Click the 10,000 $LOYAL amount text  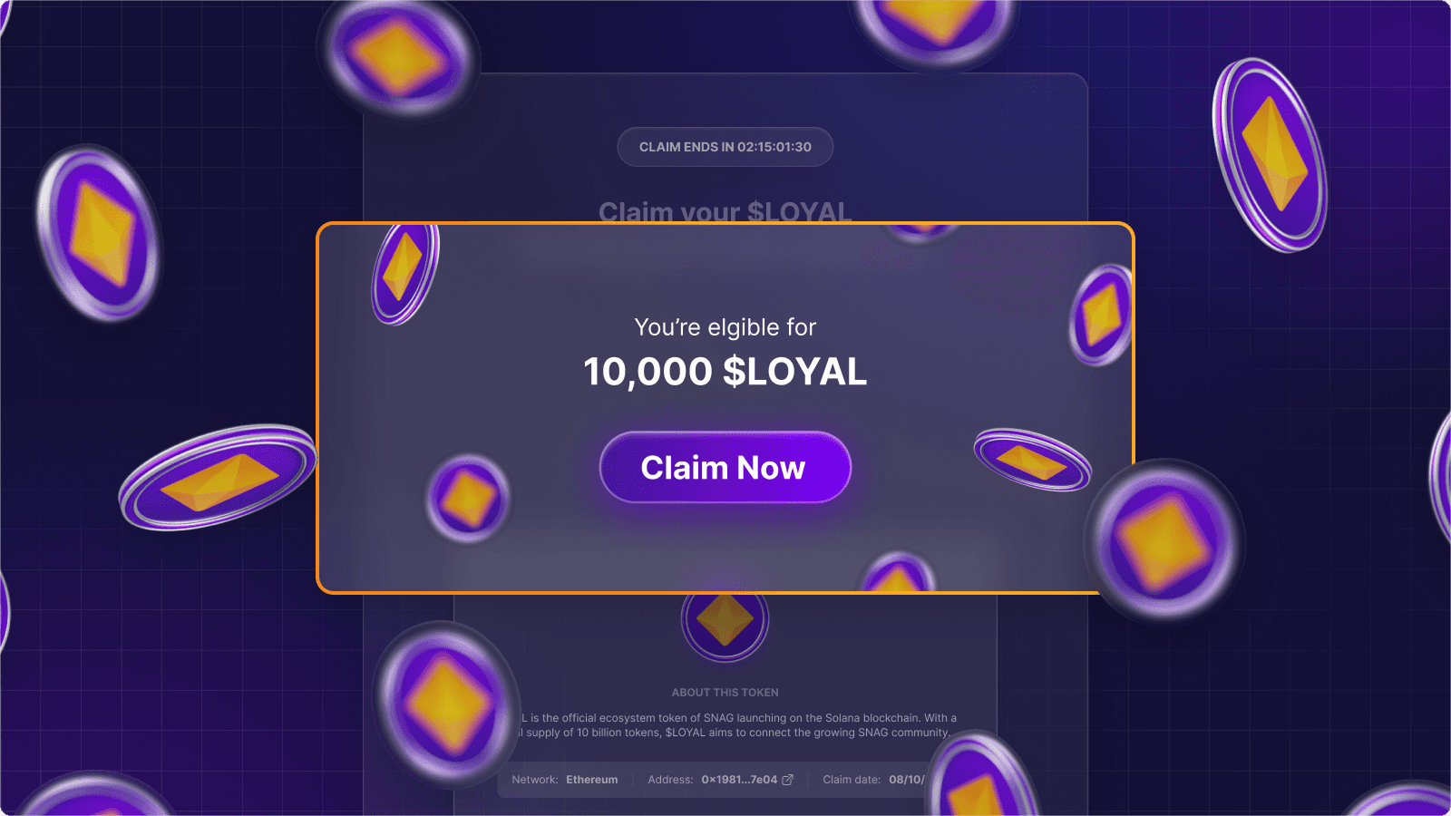[x=725, y=371]
